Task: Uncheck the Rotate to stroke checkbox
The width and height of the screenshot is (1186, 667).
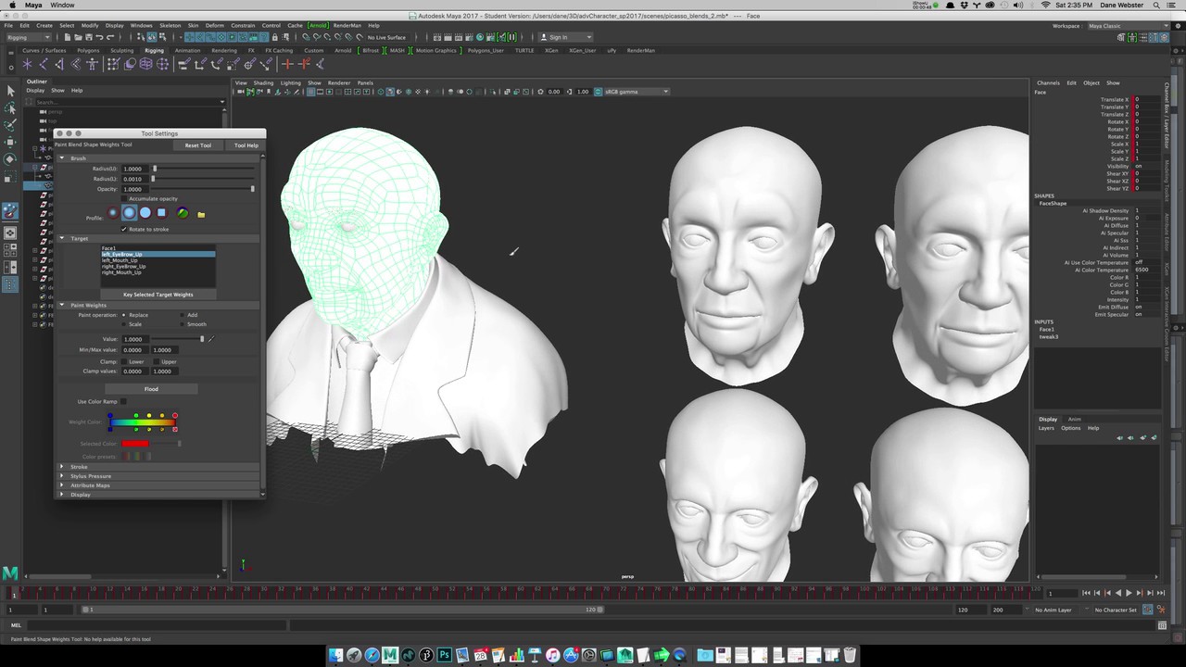Action: [x=124, y=229]
